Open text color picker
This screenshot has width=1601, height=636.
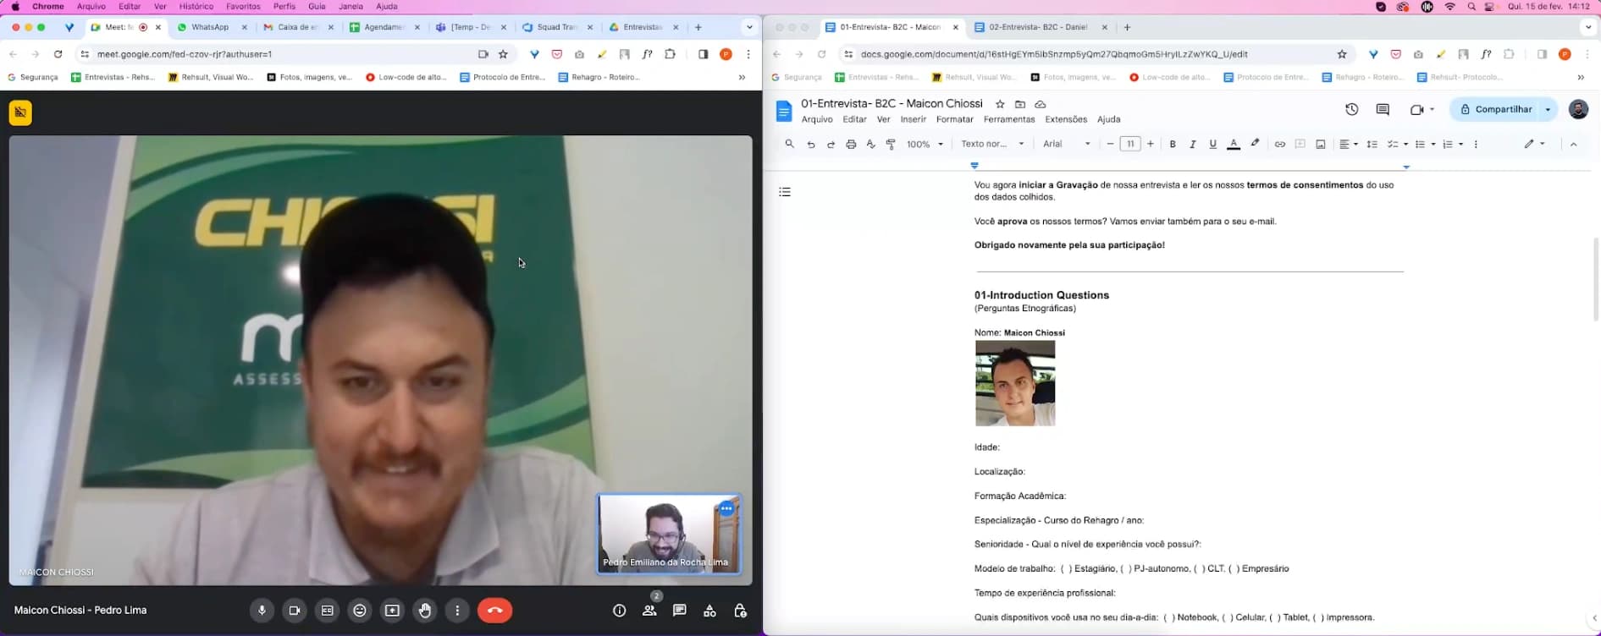[1234, 144]
